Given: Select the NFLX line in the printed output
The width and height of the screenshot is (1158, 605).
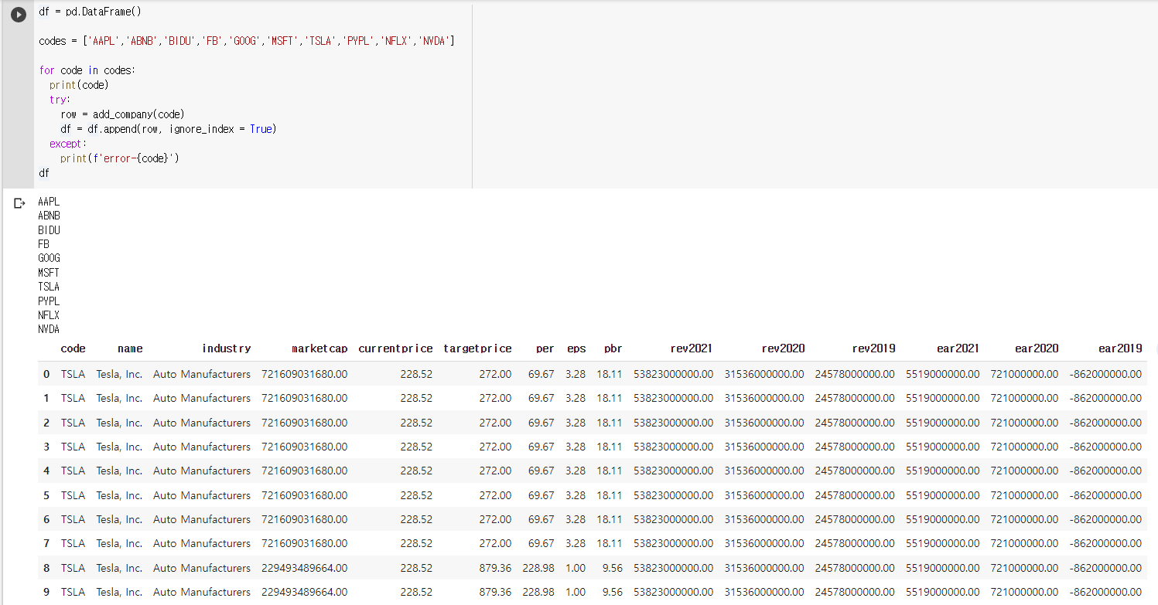Looking at the screenshot, I should click(49, 315).
